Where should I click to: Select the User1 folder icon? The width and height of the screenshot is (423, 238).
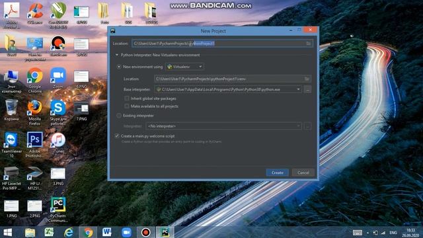coord(12,46)
